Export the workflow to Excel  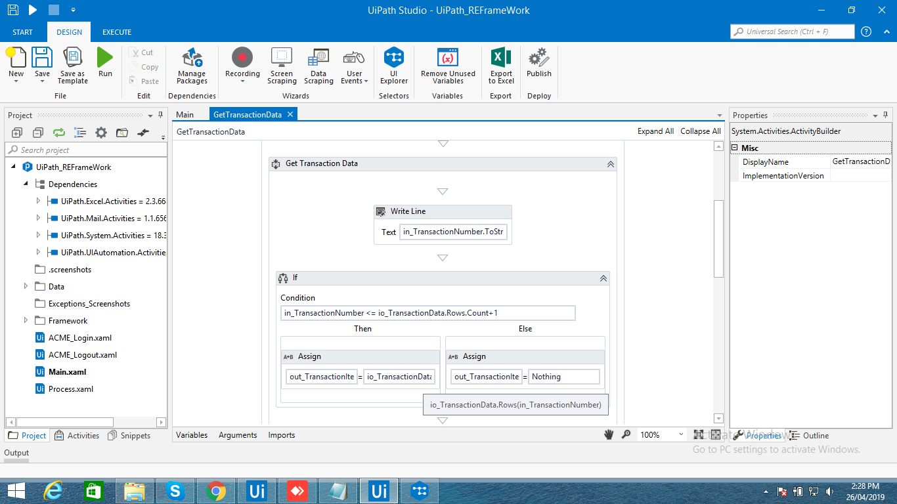500,64
